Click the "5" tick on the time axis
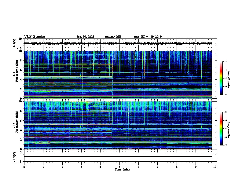Image resolution: width=242 pixels, height=187 pixels. [x=119, y=167]
